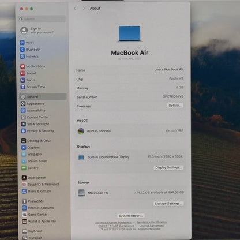Open Screen Time hourglass icon
240x240 pixels.
[23, 87]
